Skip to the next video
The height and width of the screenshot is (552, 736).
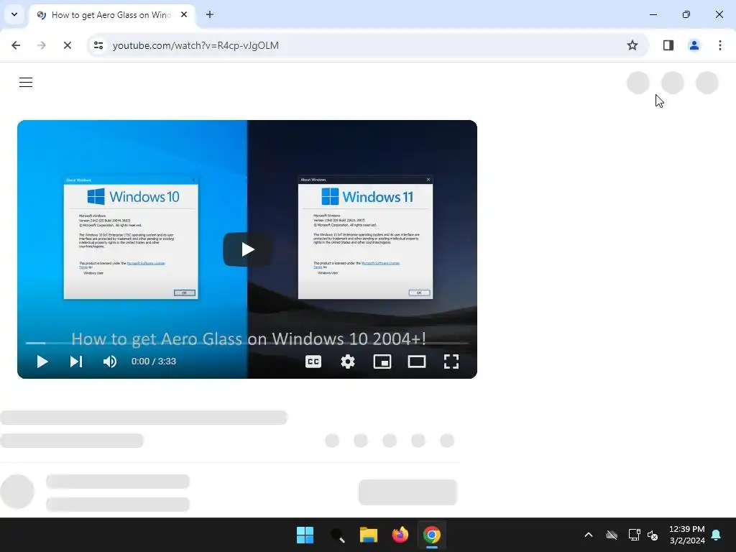[x=76, y=362]
